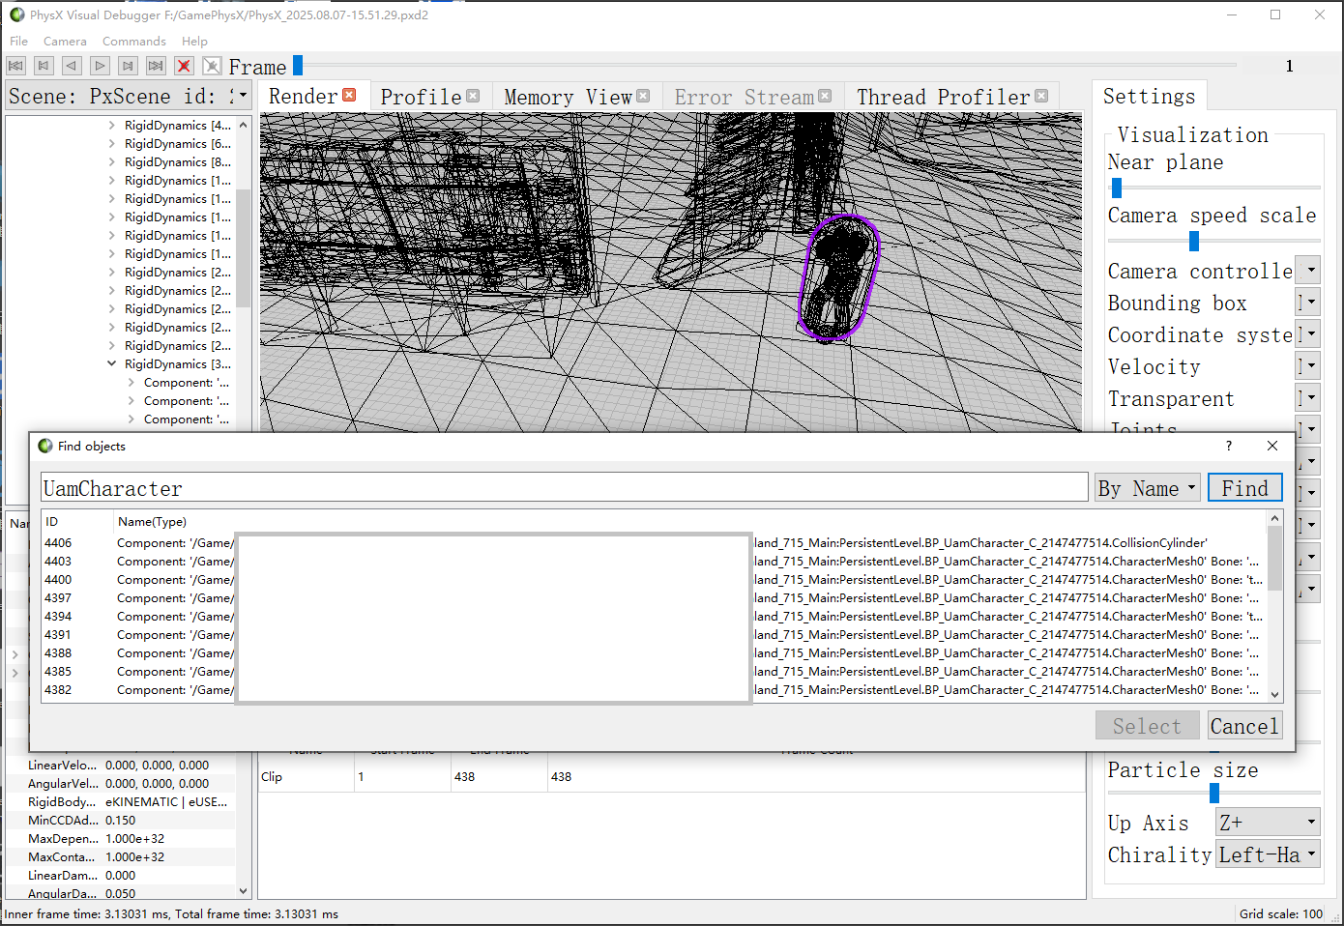Step to the previous frame

[x=44, y=66]
